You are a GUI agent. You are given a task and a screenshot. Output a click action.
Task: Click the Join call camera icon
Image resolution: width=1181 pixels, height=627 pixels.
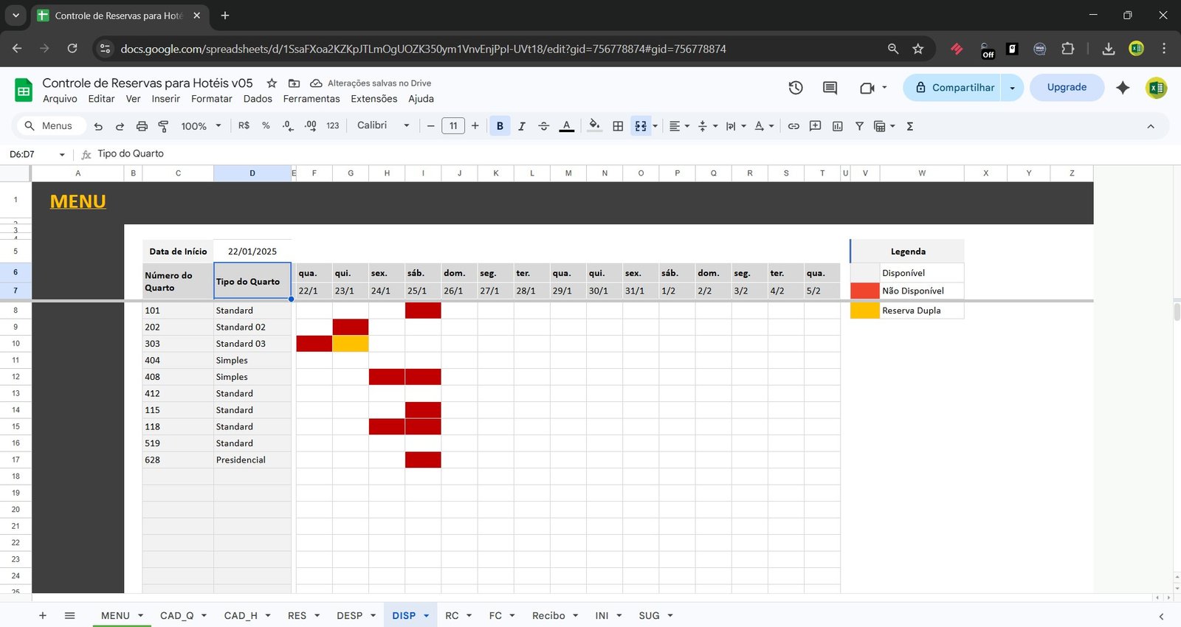(x=867, y=88)
